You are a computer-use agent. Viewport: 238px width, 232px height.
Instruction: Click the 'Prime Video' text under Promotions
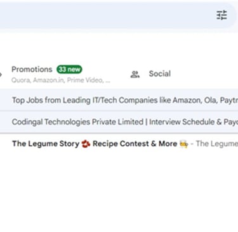click(85, 81)
